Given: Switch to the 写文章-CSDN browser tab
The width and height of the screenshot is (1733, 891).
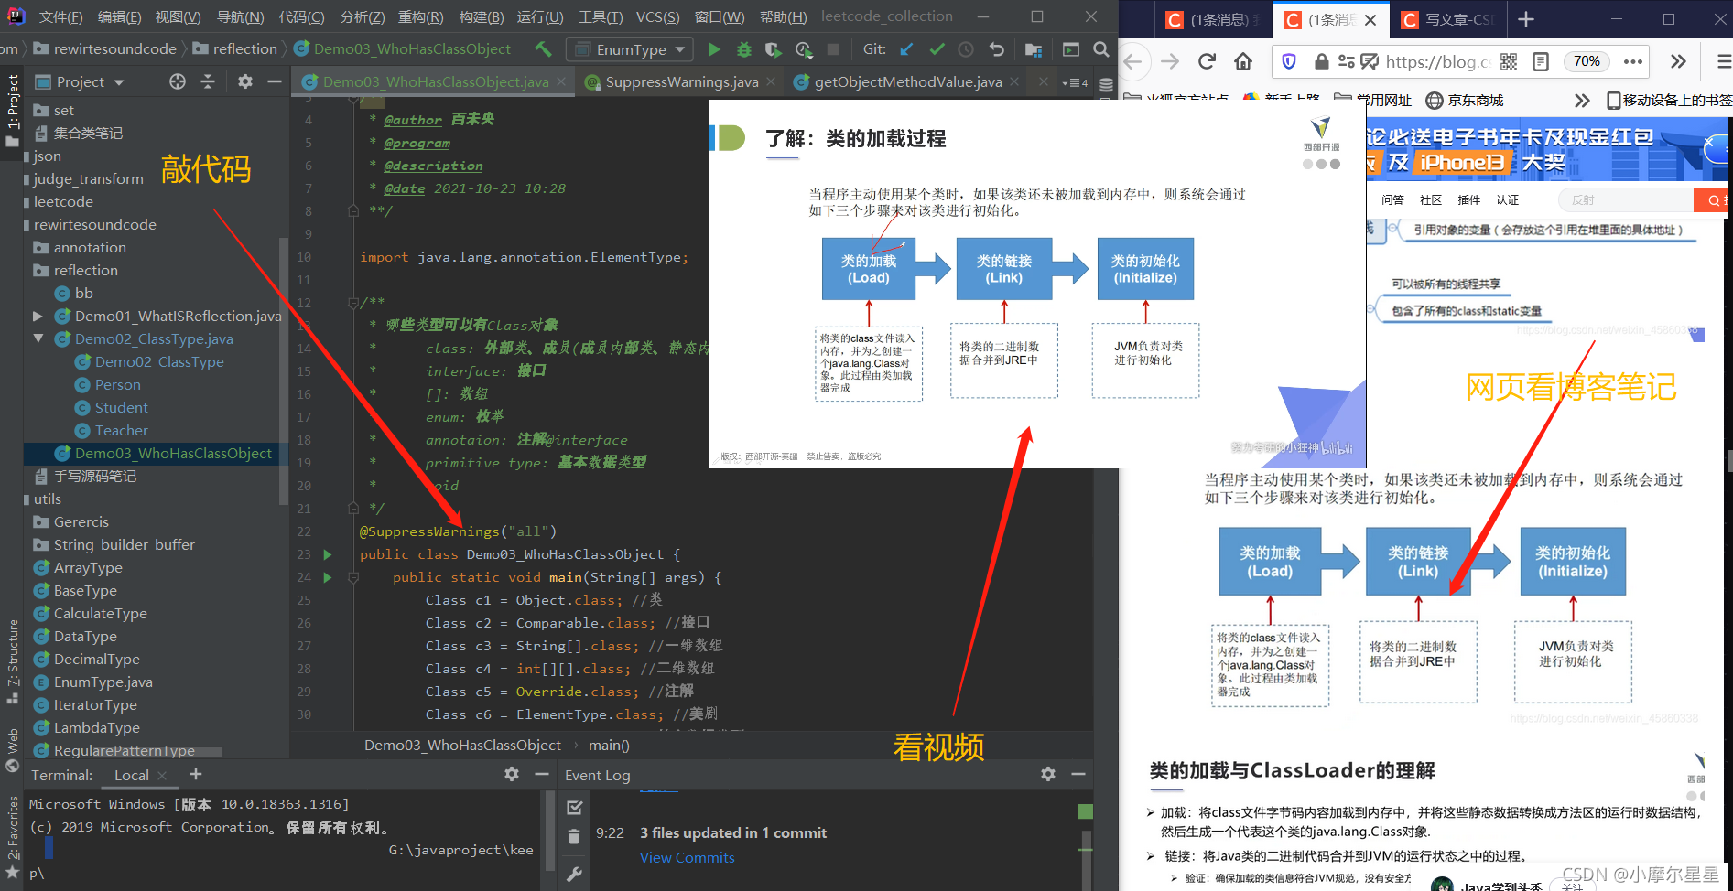Looking at the screenshot, I should tap(1449, 19).
